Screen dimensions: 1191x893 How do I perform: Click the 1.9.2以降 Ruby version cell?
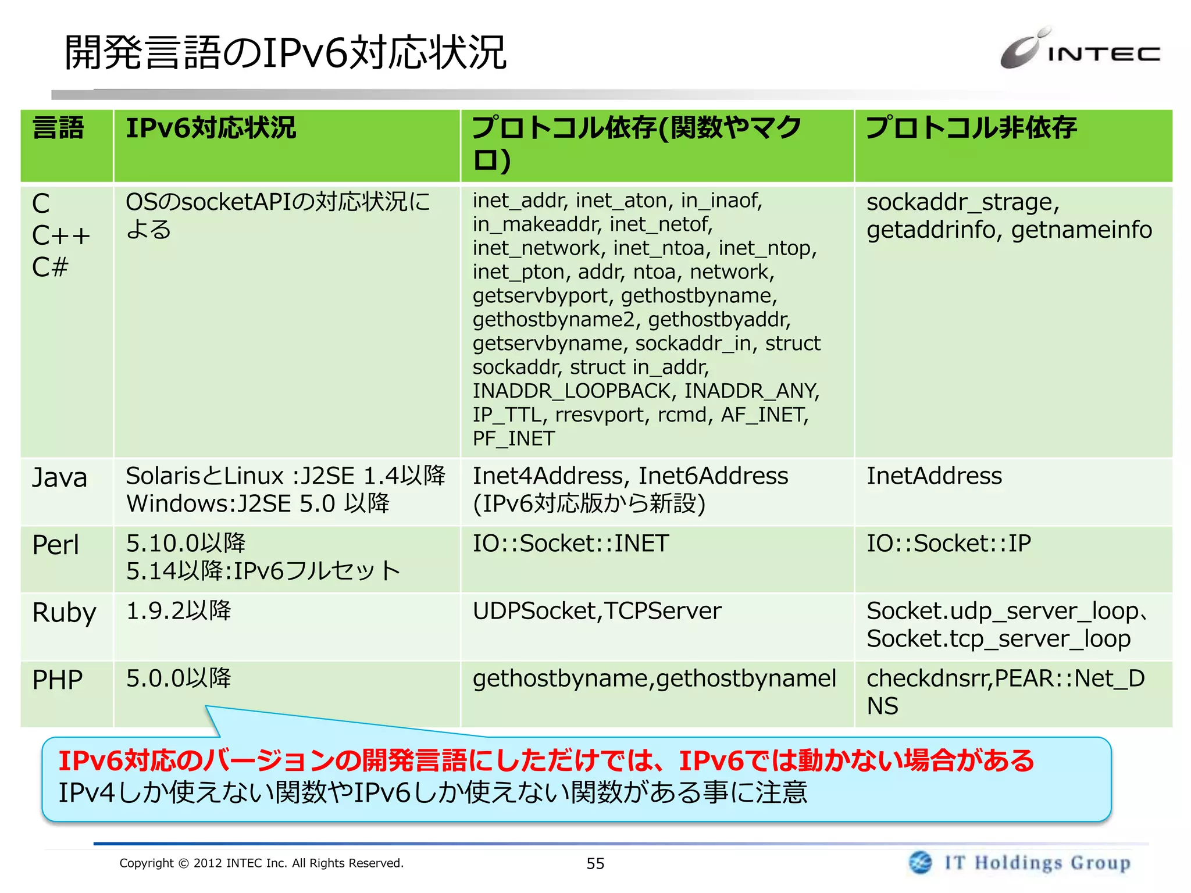point(287,626)
